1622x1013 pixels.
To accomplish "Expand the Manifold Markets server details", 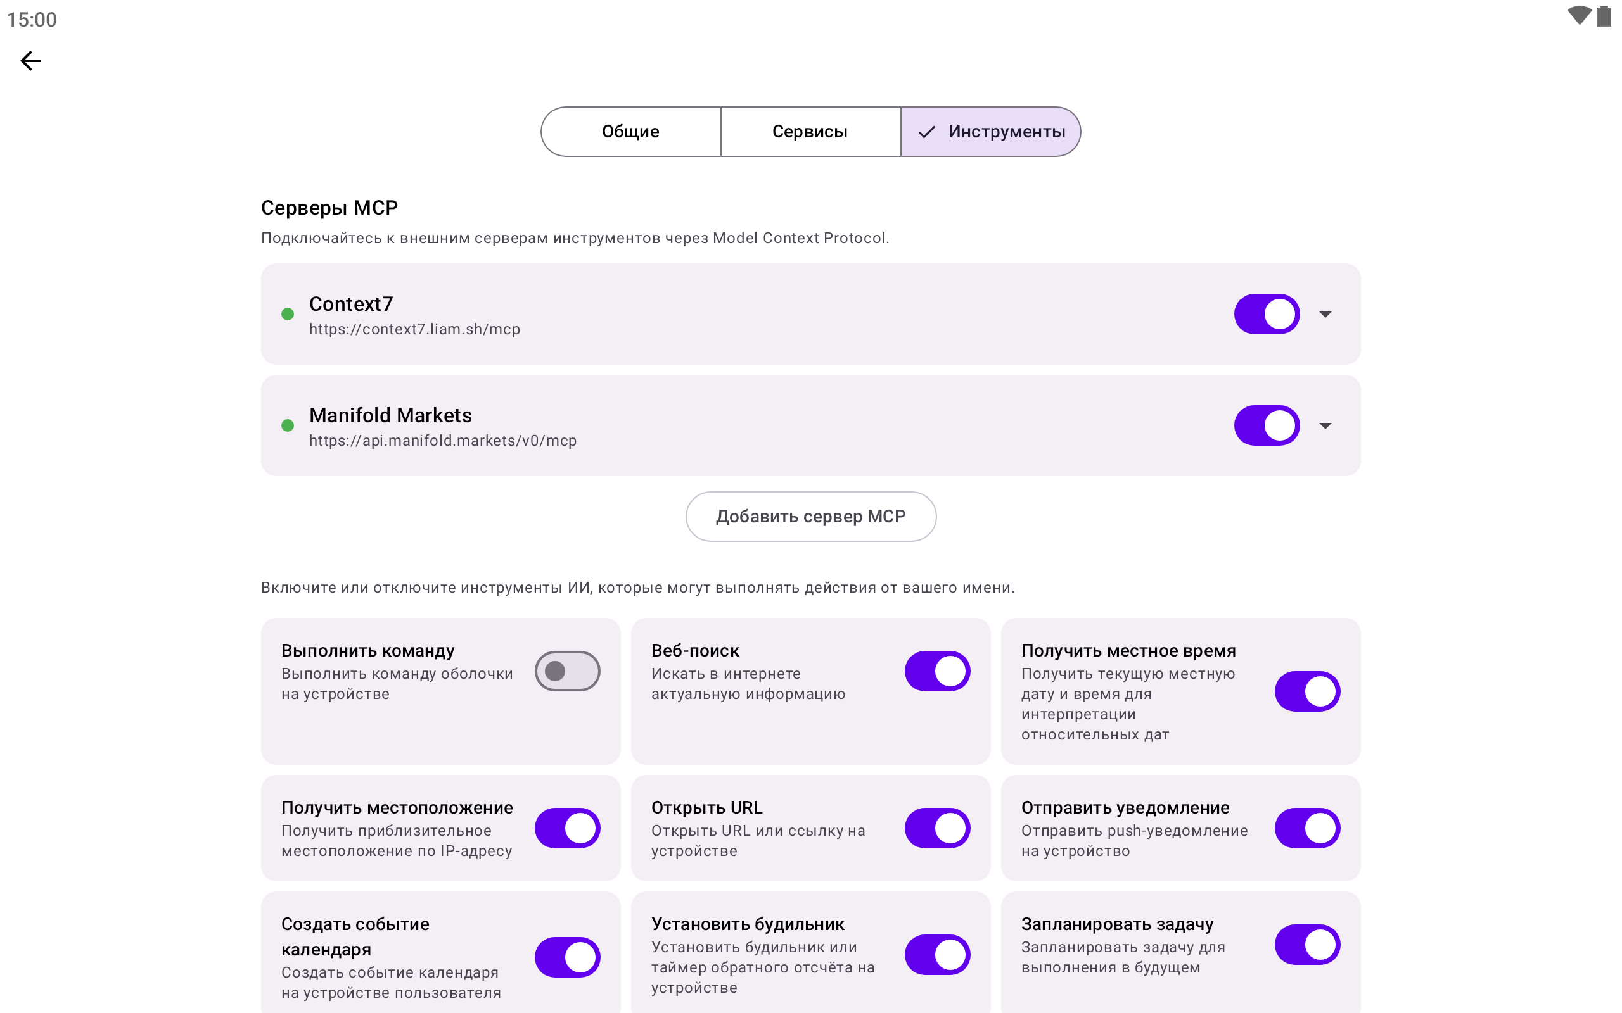I will [x=1325, y=425].
